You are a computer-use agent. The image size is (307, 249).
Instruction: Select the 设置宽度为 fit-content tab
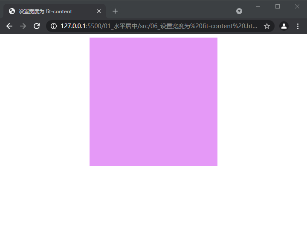coord(55,11)
